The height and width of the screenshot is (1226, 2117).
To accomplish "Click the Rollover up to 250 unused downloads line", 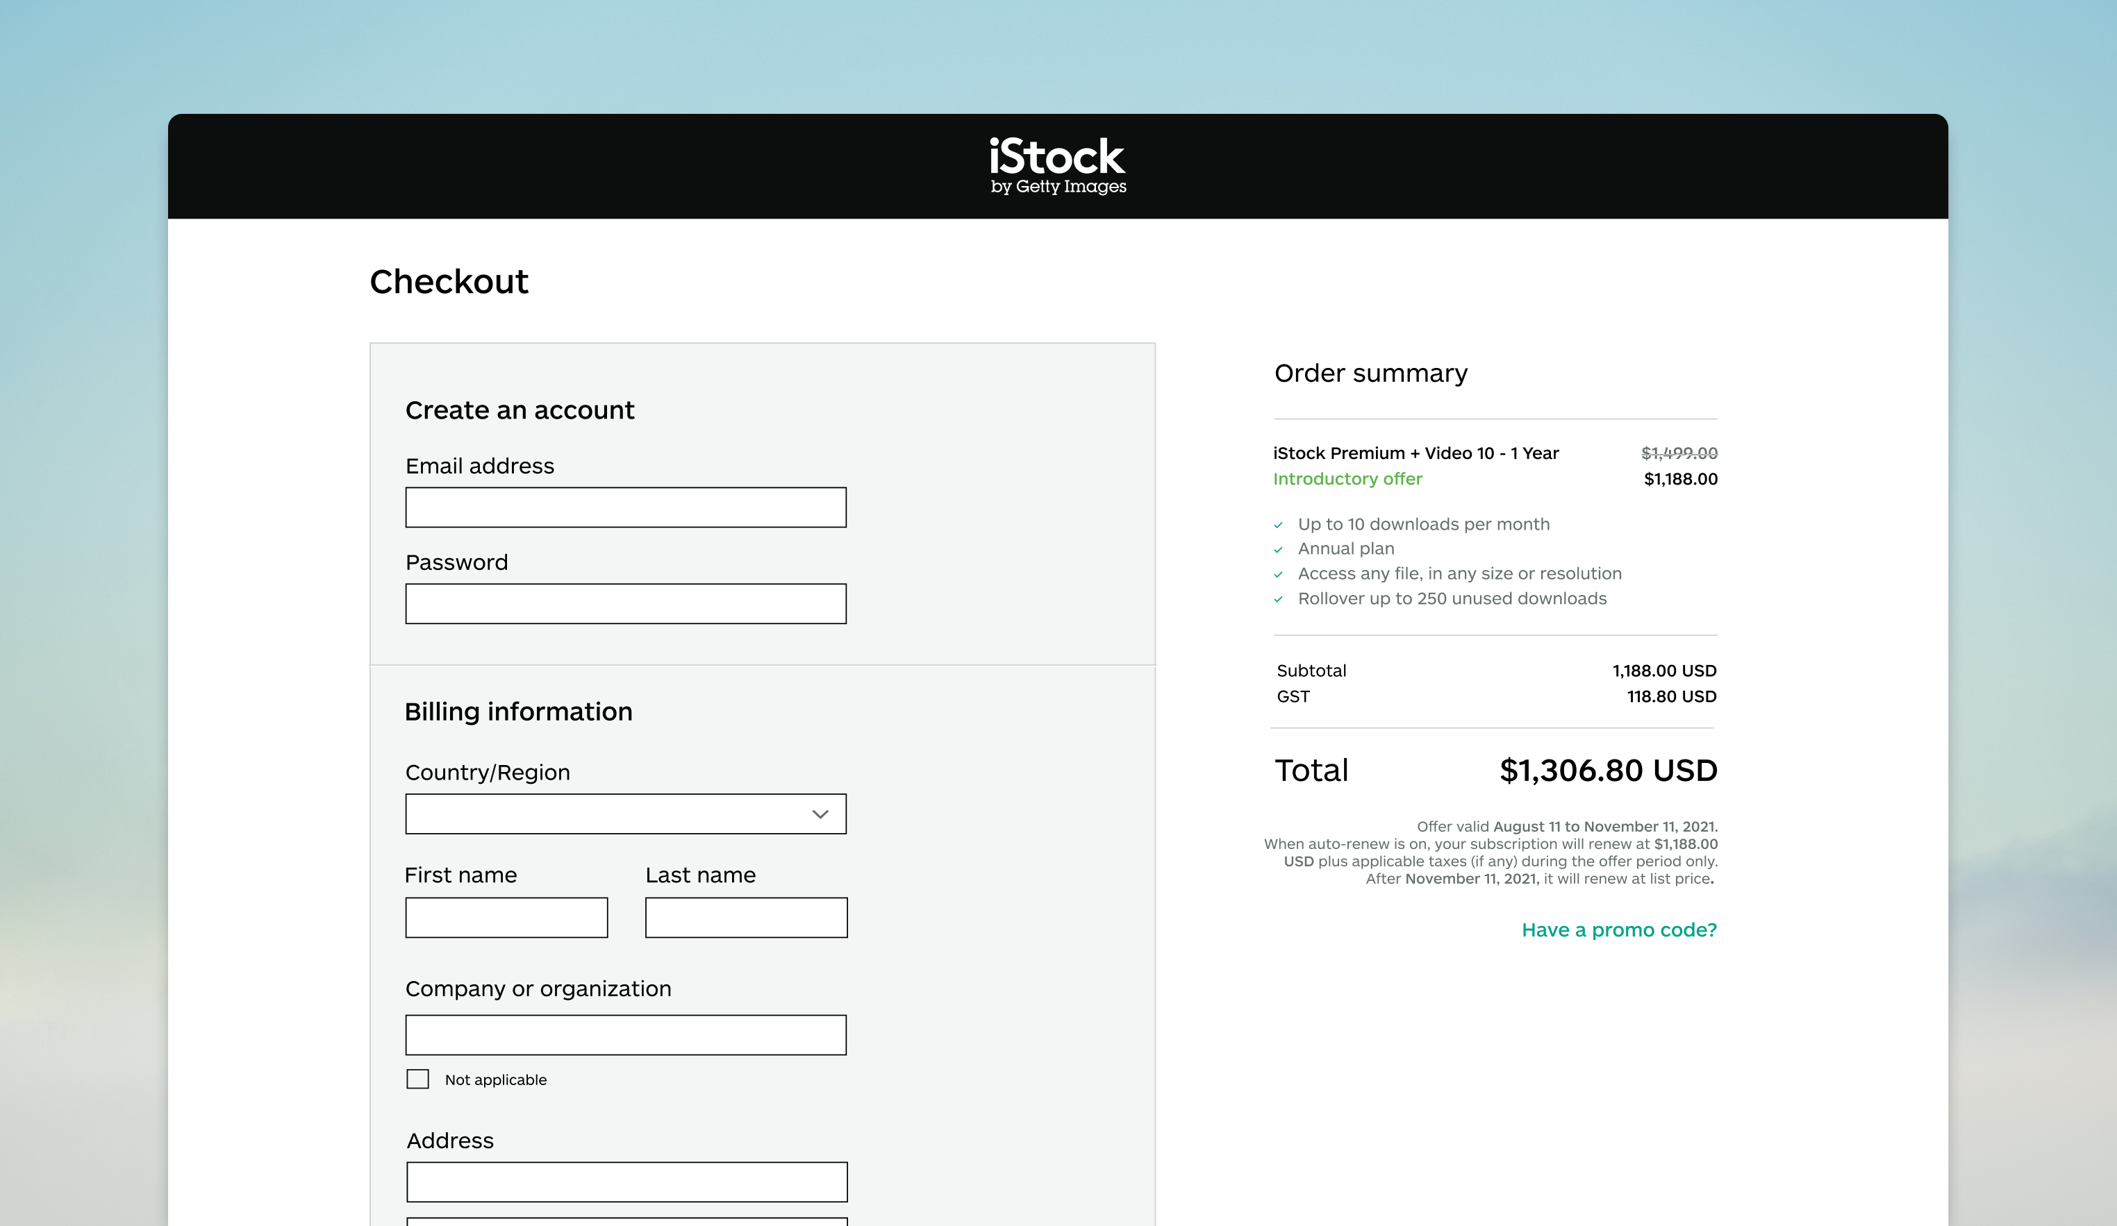I will coord(1452,598).
